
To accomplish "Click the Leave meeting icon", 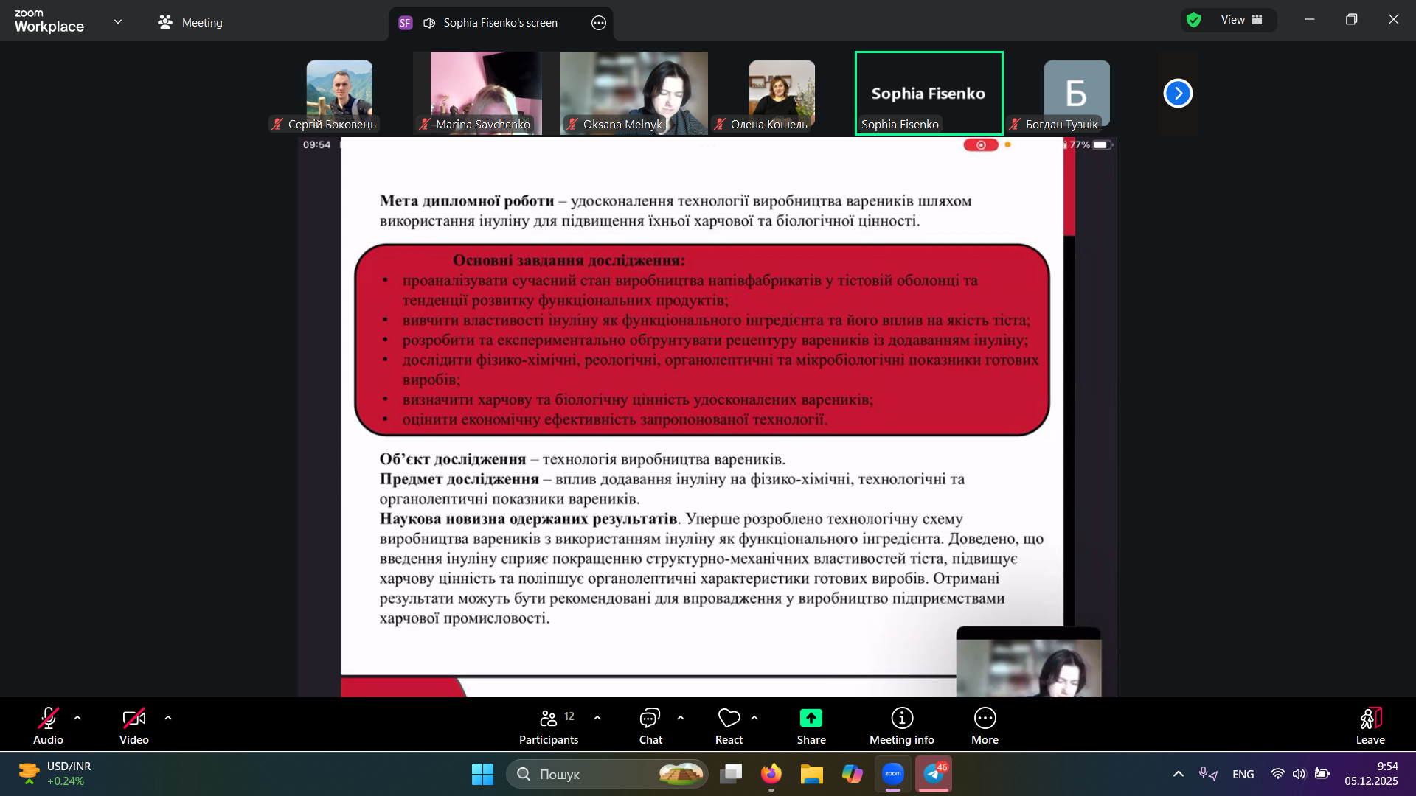I will [1370, 718].
